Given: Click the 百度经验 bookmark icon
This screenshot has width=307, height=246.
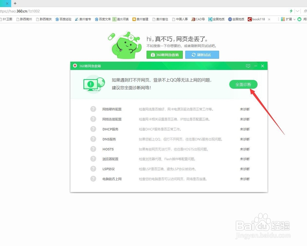Looking at the screenshot, I should (57, 19).
